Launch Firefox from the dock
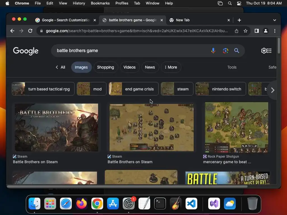The height and width of the screenshot is (215, 287). point(82,204)
